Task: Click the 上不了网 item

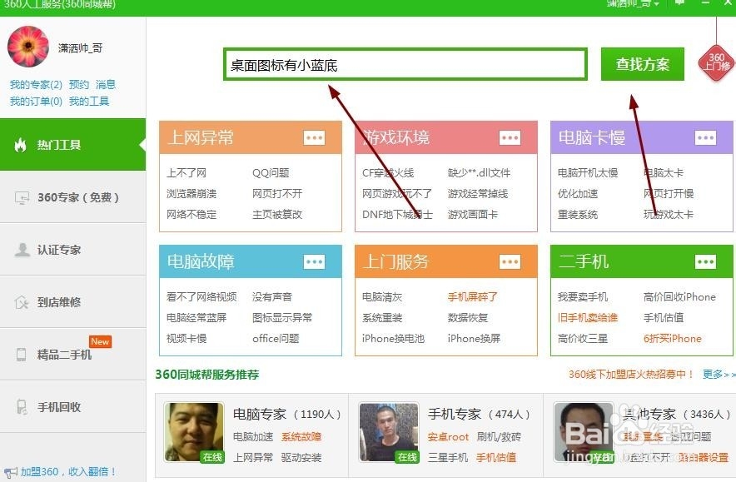Action: 186,173
